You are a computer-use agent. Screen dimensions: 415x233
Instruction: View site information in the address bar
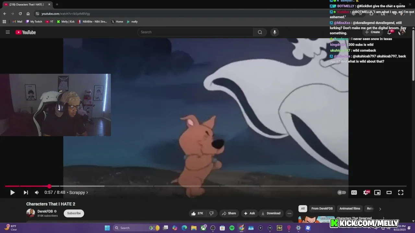click(x=37, y=14)
